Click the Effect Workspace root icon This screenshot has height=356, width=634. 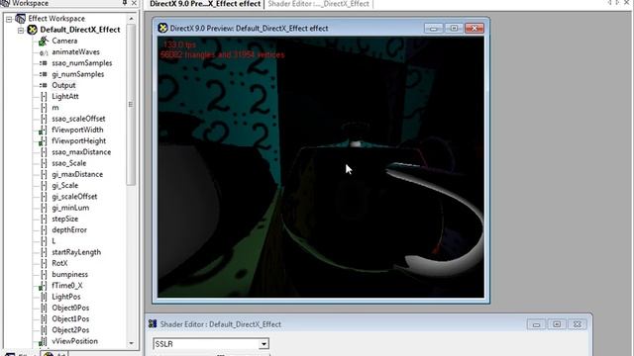pyautogui.click(x=20, y=19)
